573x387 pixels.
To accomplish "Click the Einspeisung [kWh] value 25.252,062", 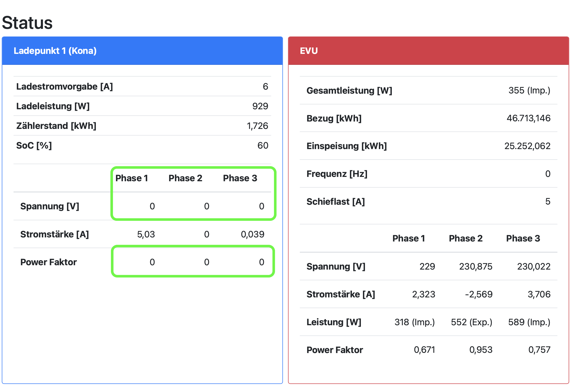I will pyautogui.click(x=527, y=146).
